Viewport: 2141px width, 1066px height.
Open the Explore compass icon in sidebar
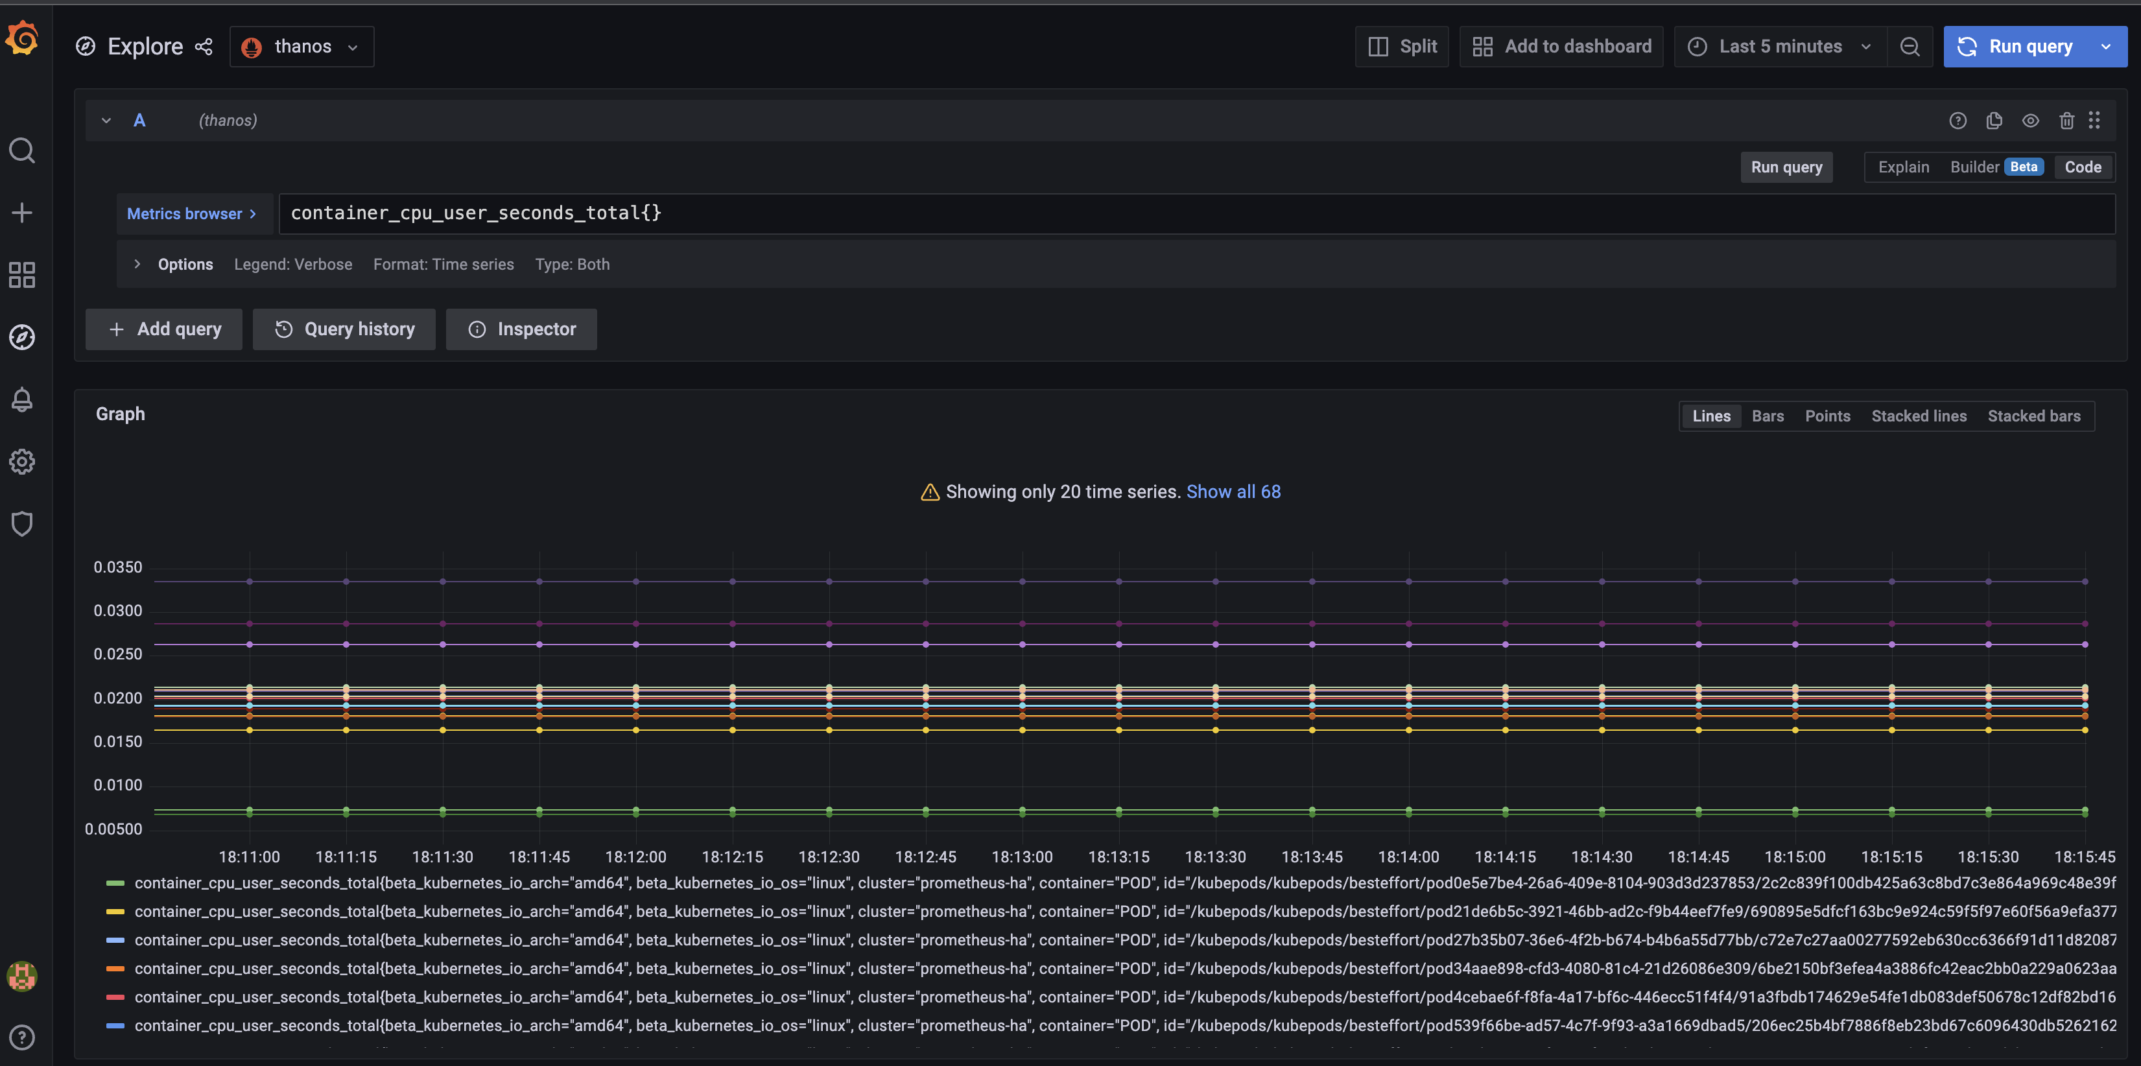pyautogui.click(x=23, y=337)
